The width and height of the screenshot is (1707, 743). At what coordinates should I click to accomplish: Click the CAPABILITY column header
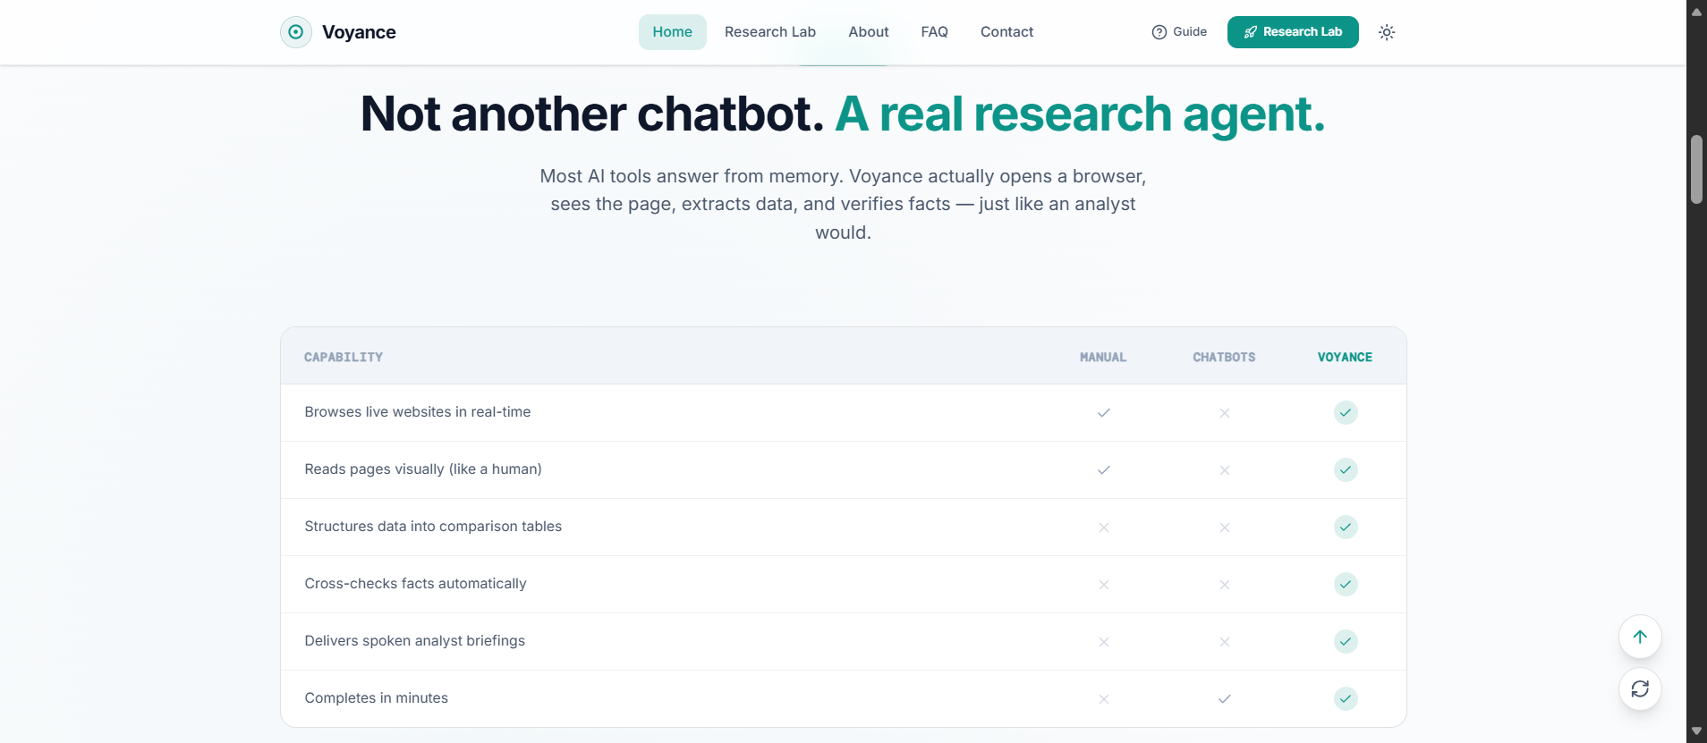tap(344, 357)
